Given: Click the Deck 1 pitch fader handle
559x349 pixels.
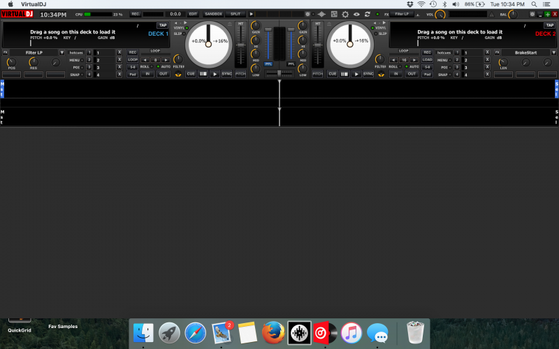Looking at the screenshot, I should (x=240, y=45).
